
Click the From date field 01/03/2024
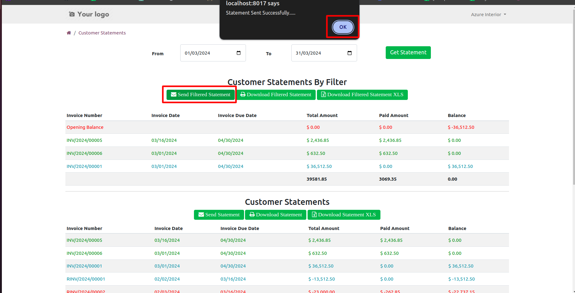213,53
